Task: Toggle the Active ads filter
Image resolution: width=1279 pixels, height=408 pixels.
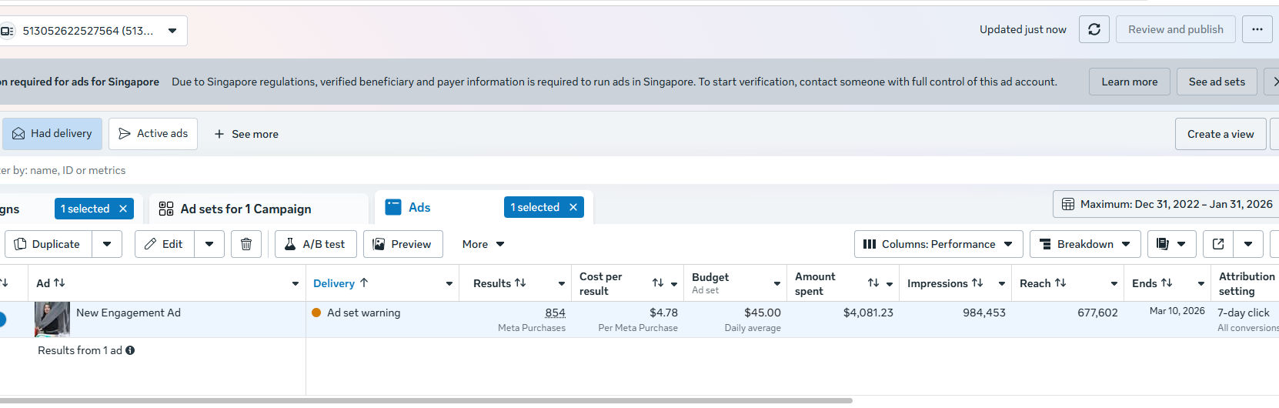Action: [x=153, y=134]
